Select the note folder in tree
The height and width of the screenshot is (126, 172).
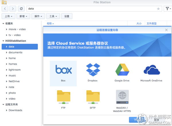pyautogui.click(x=11, y=87)
